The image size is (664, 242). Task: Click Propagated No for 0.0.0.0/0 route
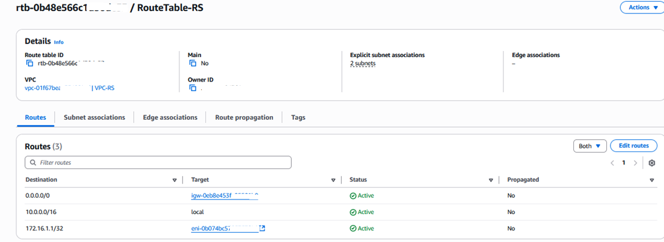[511, 196]
